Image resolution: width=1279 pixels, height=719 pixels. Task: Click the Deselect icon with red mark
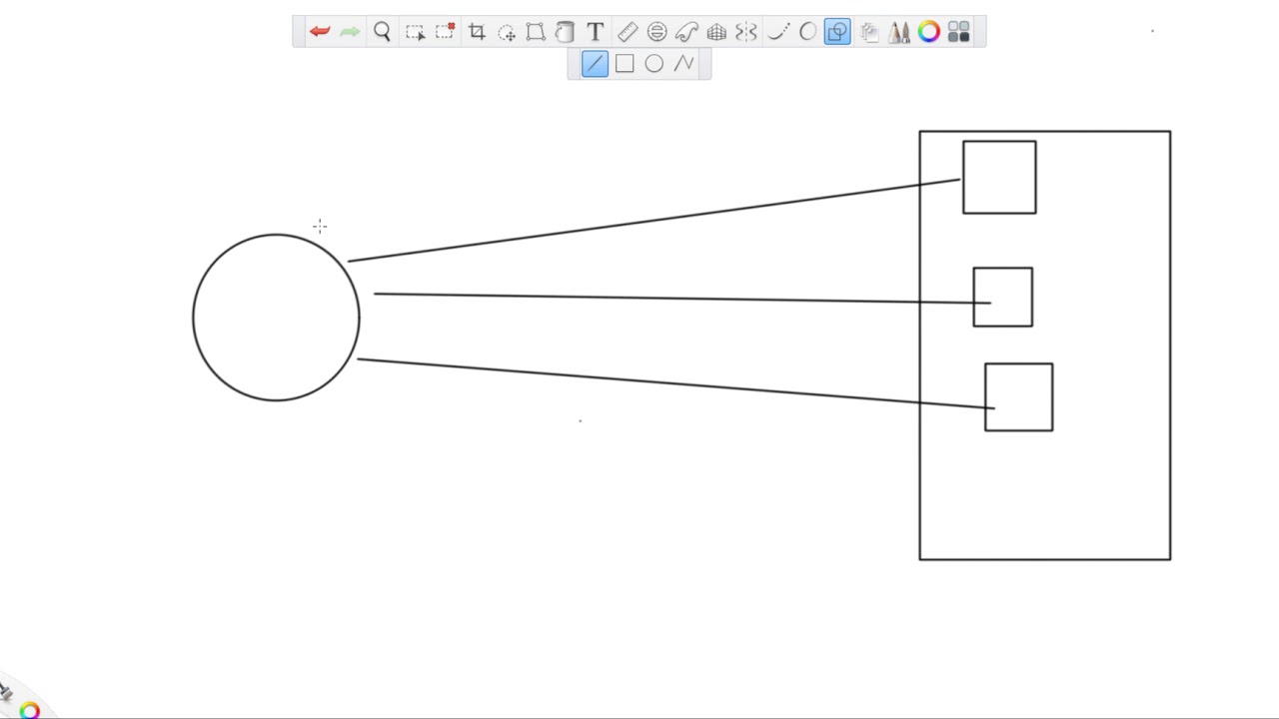coord(446,32)
